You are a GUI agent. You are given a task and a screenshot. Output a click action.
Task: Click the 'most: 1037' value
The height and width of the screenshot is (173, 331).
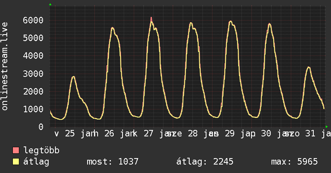point(112,162)
